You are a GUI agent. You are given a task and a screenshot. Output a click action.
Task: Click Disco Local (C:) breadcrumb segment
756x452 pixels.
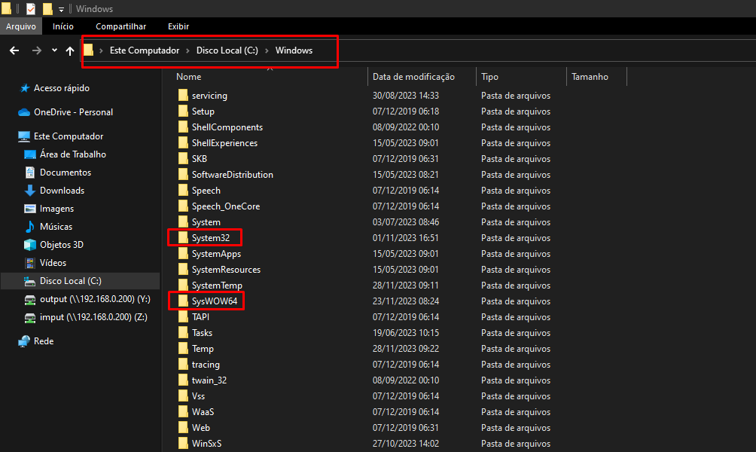point(227,50)
